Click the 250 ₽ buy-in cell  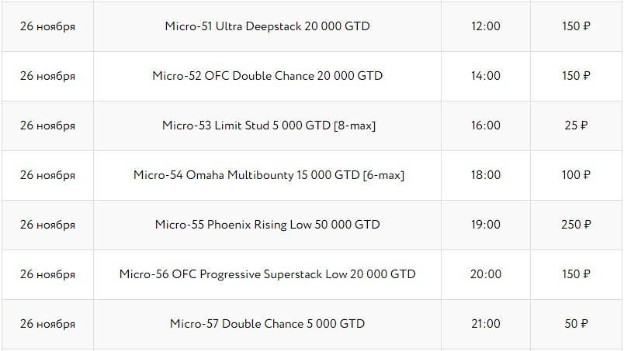click(x=576, y=225)
